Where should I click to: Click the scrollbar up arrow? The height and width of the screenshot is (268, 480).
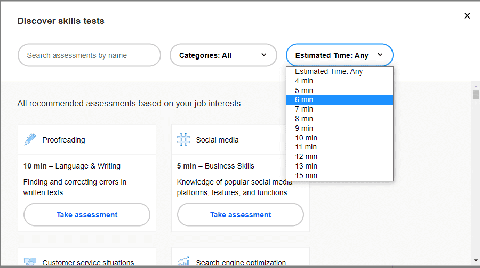(476, 86)
